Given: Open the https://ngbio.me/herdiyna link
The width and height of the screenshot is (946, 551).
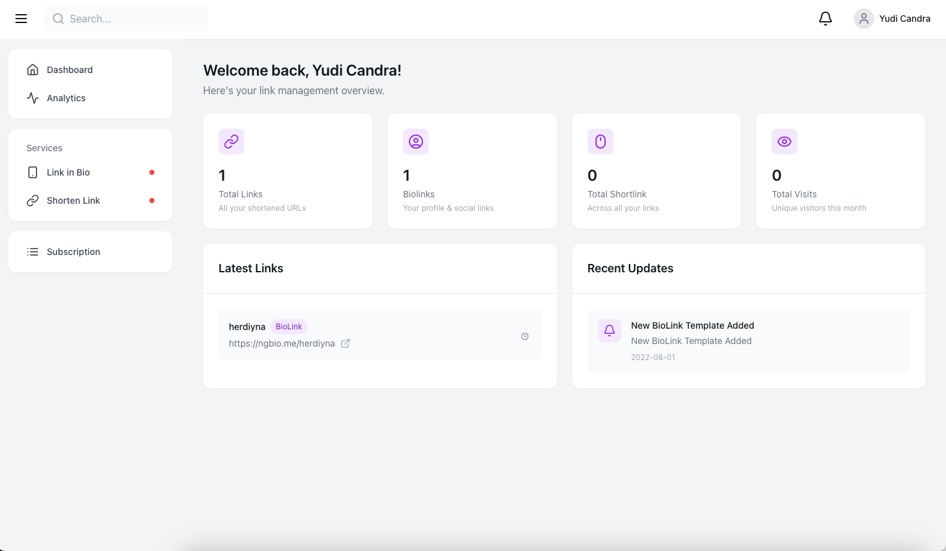Looking at the screenshot, I should click(282, 343).
